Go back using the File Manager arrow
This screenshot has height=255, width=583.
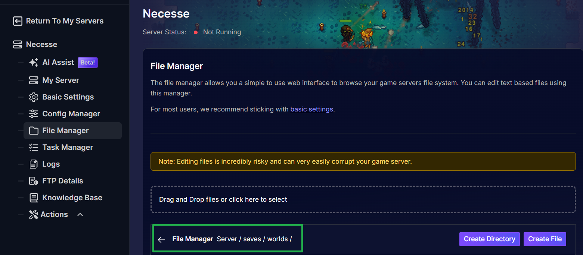pyautogui.click(x=161, y=240)
